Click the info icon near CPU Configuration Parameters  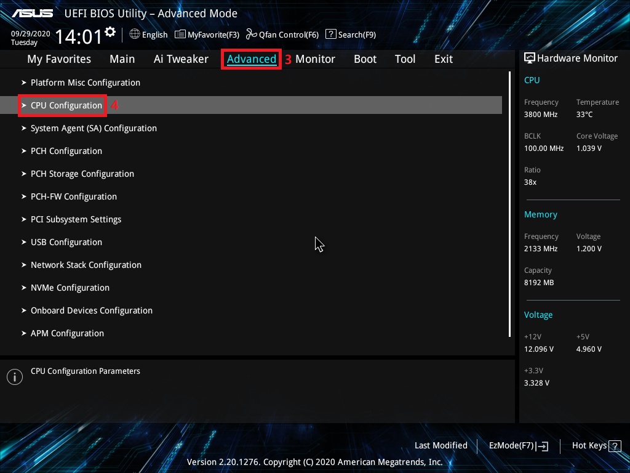14,376
